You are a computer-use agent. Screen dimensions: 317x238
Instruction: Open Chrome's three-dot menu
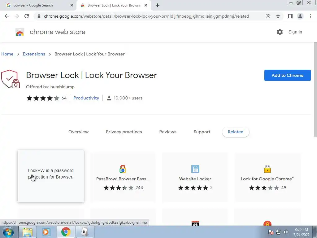point(310,16)
